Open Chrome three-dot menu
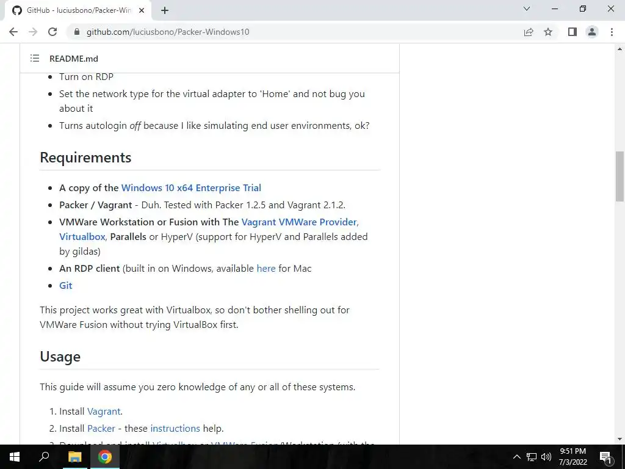Screen dimensions: 625x469 point(612,32)
